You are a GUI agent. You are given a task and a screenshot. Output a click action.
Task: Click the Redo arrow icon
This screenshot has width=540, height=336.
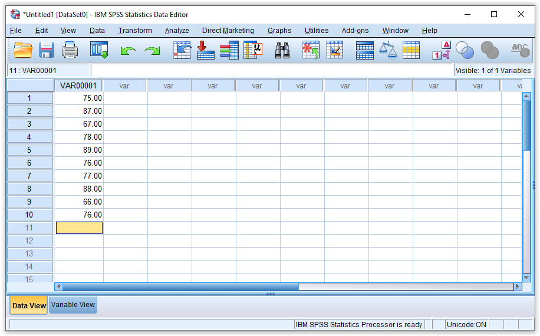point(152,51)
